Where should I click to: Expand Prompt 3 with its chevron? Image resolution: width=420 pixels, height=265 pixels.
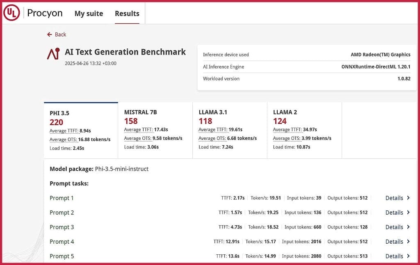click(x=408, y=227)
